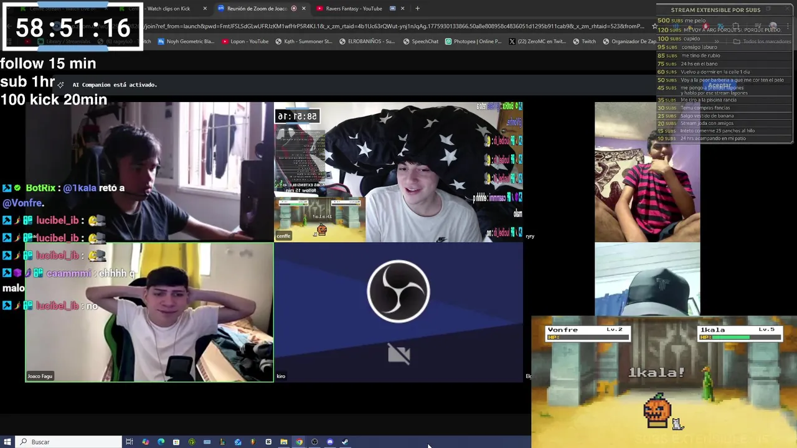Click the pumpkin character in the game overlay
Viewport: 797px width, 448px height.
[x=658, y=411]
